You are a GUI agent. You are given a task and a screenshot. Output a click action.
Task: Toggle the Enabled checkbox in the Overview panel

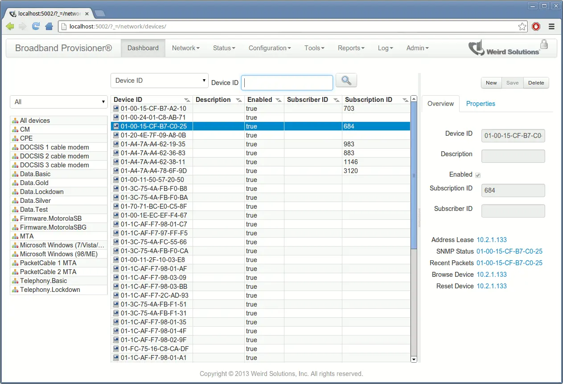[478, 175]
